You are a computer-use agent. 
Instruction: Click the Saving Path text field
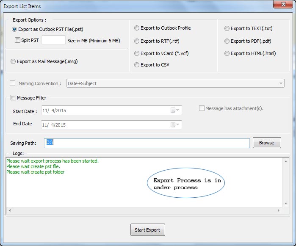tap(147, 143)
